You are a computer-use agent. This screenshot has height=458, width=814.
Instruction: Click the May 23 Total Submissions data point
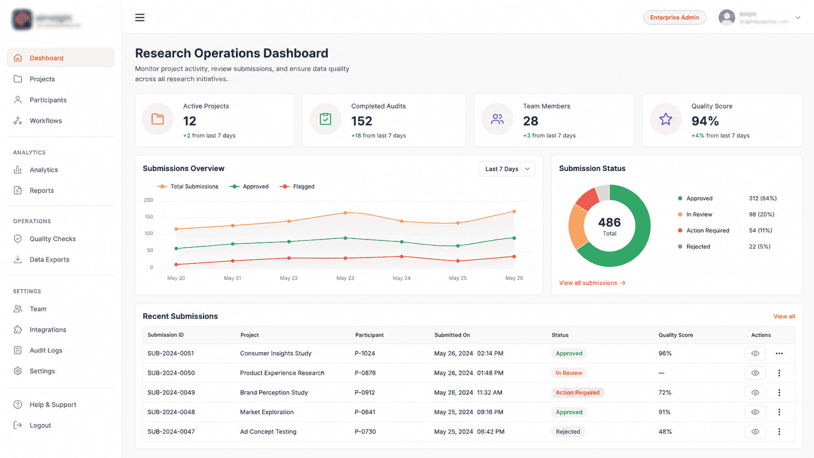point(345,213)
